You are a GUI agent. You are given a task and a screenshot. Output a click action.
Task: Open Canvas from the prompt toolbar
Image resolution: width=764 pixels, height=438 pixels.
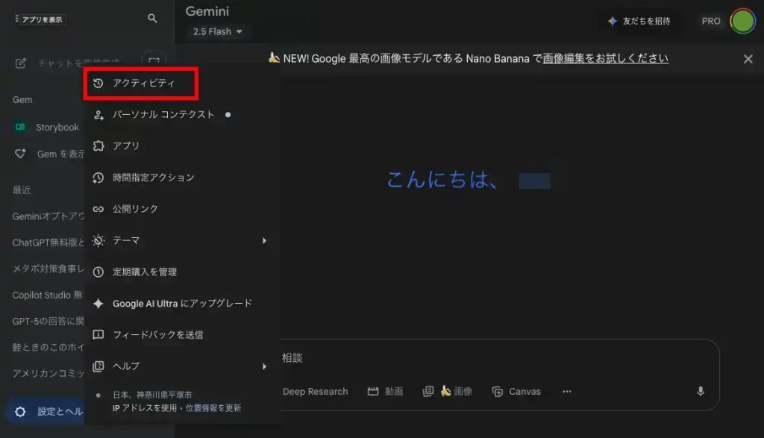[x=516, y=391]
